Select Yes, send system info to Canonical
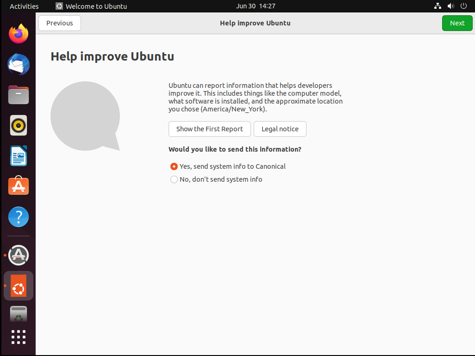 pyautogui.click(x=174, y=166)
